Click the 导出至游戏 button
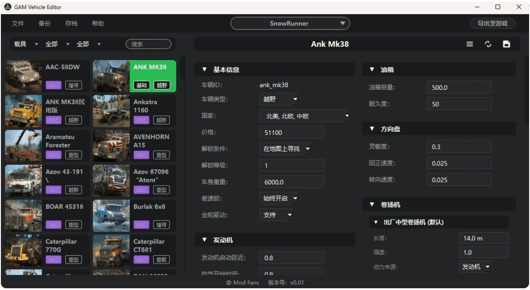The height and width of the screenshot is (290, 530). click(492, 23)
